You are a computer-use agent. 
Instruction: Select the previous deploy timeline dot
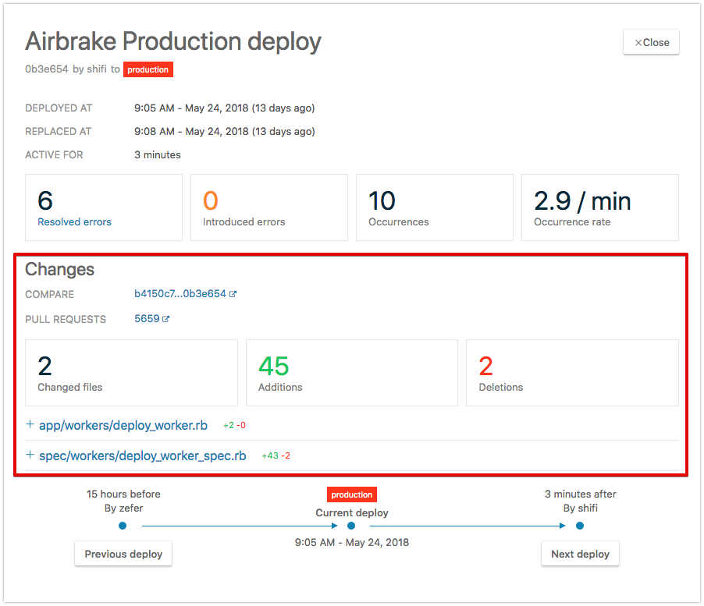[123, 526]
